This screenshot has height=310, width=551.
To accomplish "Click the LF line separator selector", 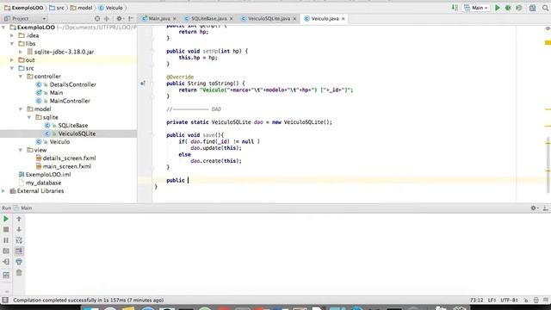I will pos(492,301).
